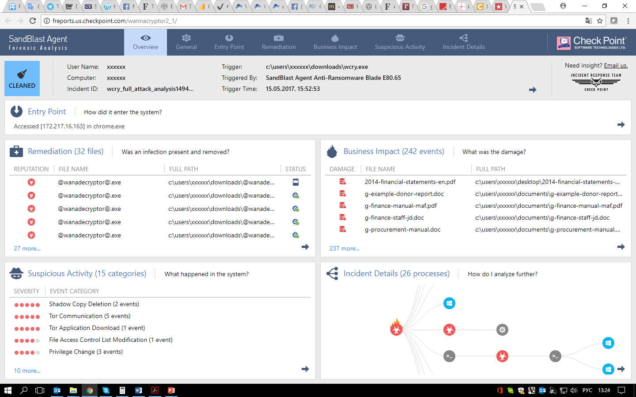This screenshot has height=397, width=636.
Task: Click the 'Email us.' link
Action: [616, 65]
